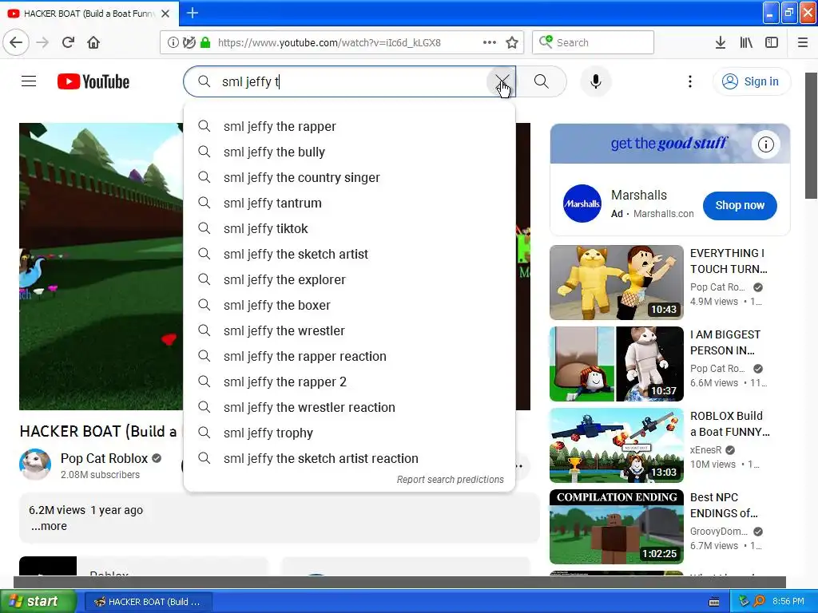The height and width of the screenshot is (613, 818).
Task: Select suggestion sml jeffy the rapper
Action: pos(350,126)
